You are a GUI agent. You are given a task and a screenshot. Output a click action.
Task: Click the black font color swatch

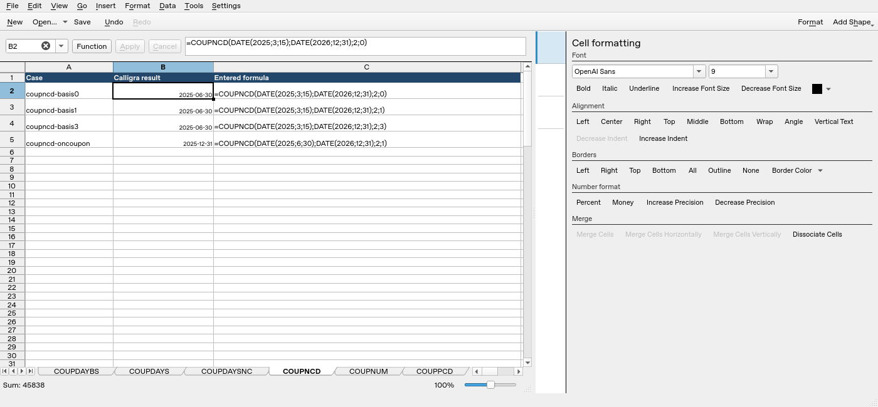coord(817,89)
